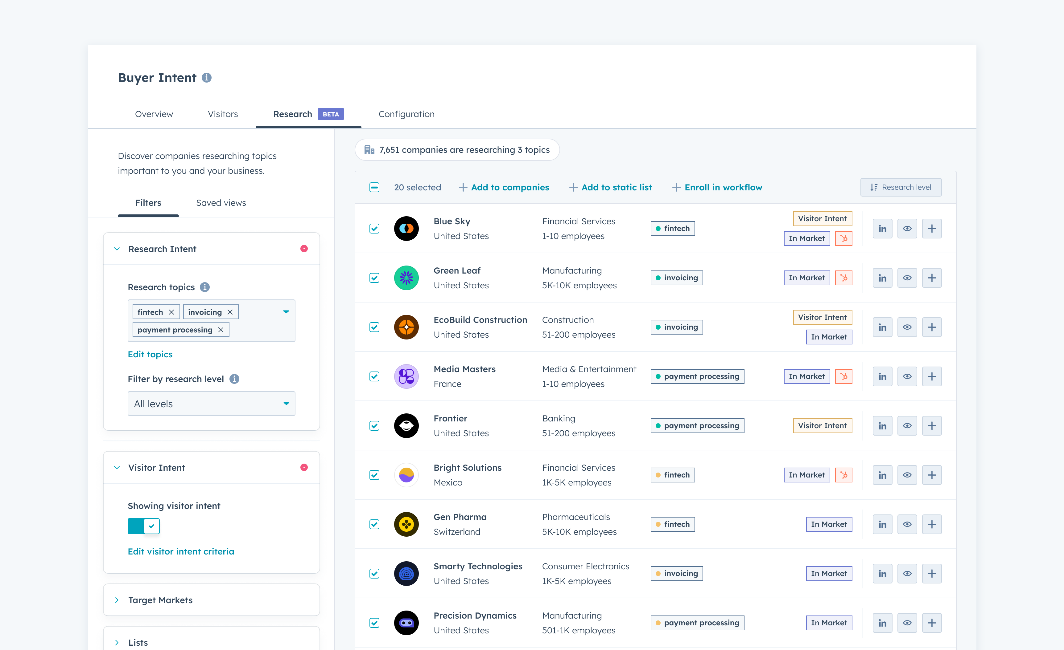The height and width of the screenshot is (650, 1064).
Task: Open LinkedIn for EcoBuild Construction
Action: [882, 327]
